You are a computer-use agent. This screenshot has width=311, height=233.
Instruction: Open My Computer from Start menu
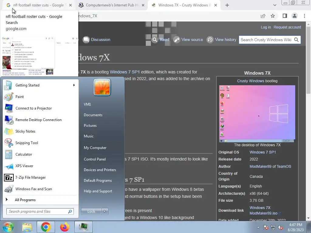pyautogui.click(x=95, y=148)
